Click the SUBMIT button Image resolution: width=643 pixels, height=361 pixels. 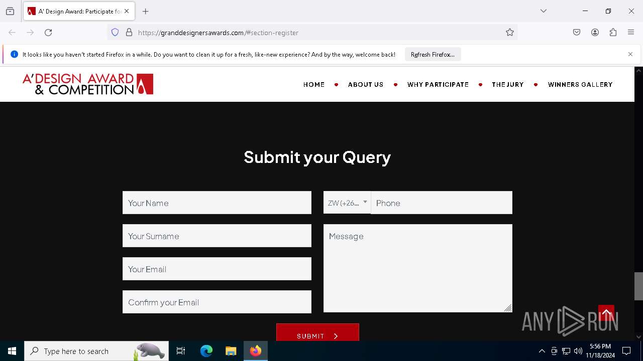click(x=317, y=333)
